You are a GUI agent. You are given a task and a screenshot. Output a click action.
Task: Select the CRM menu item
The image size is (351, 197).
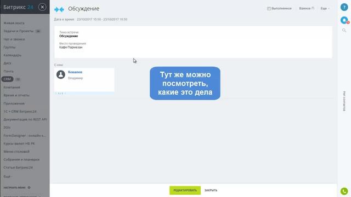point(7,79)
